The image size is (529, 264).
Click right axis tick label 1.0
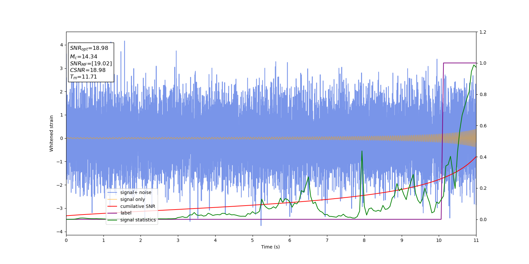(483, 63)
